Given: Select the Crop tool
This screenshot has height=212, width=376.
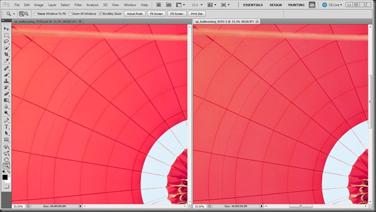Looking at the screenshot, I should (x=6, y=55).
